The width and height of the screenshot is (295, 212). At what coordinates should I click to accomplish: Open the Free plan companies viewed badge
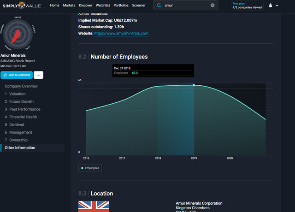tap(247, 6)
